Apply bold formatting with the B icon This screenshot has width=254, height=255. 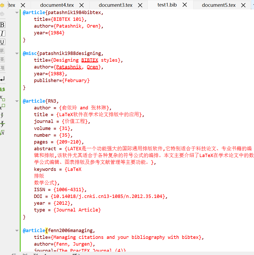tap(2, 25)
